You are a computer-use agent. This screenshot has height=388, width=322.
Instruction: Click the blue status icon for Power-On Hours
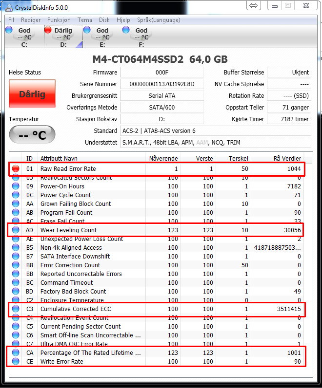[16, 186]
